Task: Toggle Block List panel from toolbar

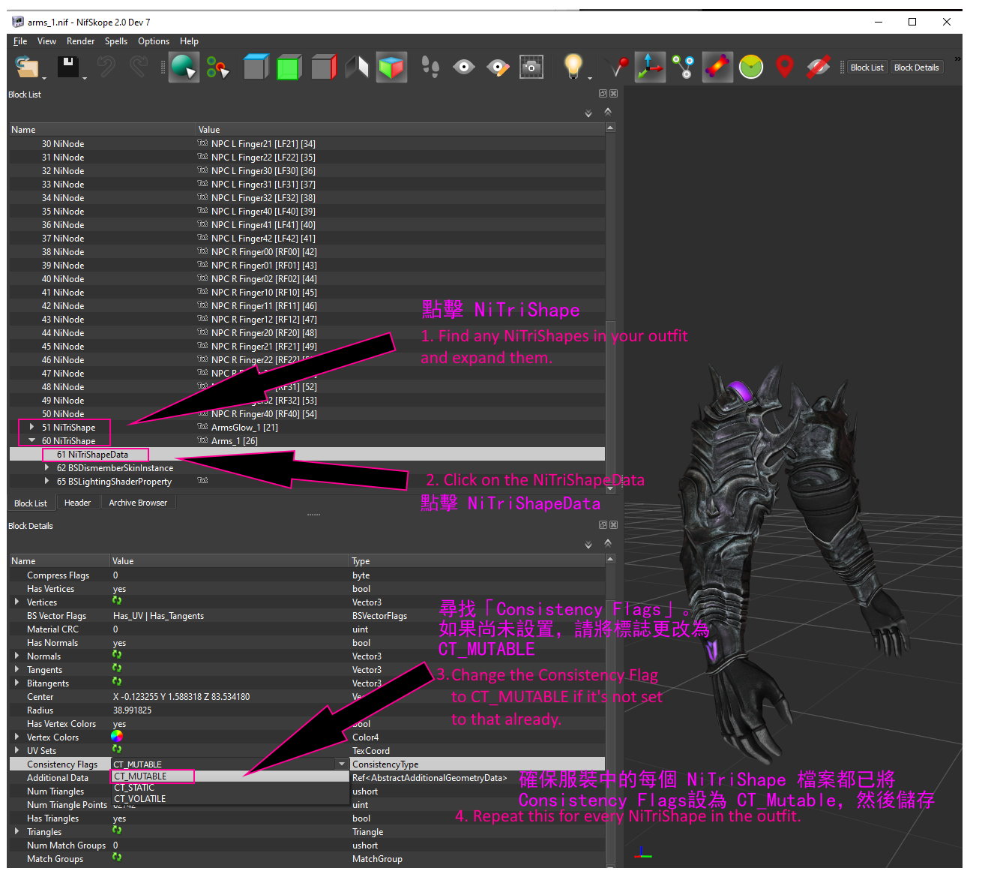Action: click(867, 68)
